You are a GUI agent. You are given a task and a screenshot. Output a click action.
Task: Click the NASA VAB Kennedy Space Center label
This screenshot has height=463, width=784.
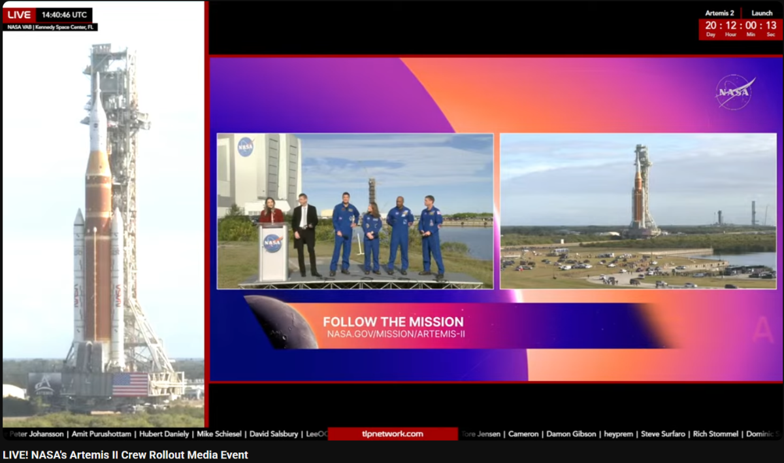pos(50,27)
